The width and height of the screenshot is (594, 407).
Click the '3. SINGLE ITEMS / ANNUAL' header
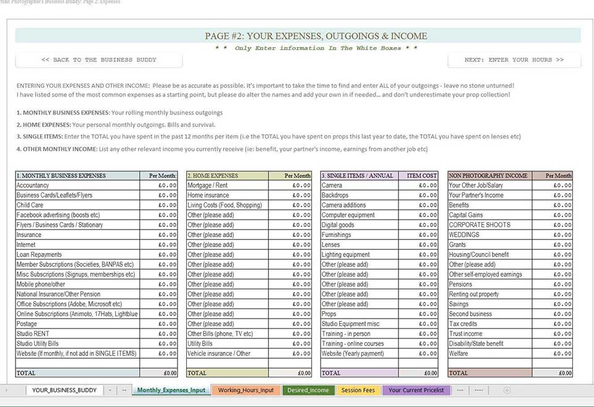coord(359,176)
